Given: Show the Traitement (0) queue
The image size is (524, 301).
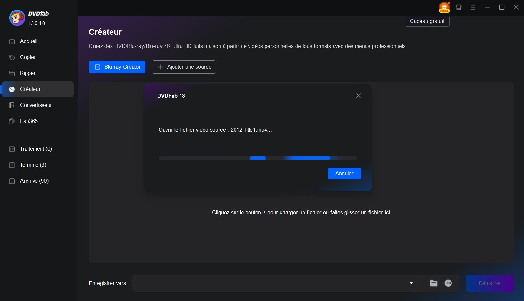Looking at the screenshot, I should 38,149.
